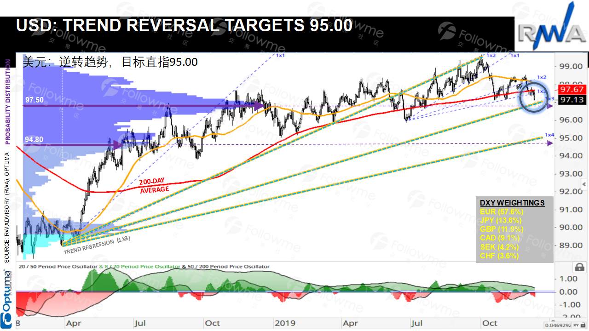Toggle the oscillator pane lock icon
This screenshot has height=331, width=589.
(x=579, y=267)
